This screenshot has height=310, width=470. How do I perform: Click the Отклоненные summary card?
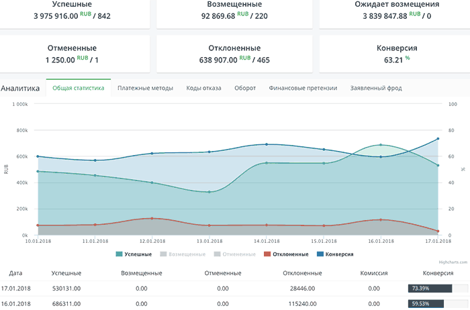coord(234,54)
